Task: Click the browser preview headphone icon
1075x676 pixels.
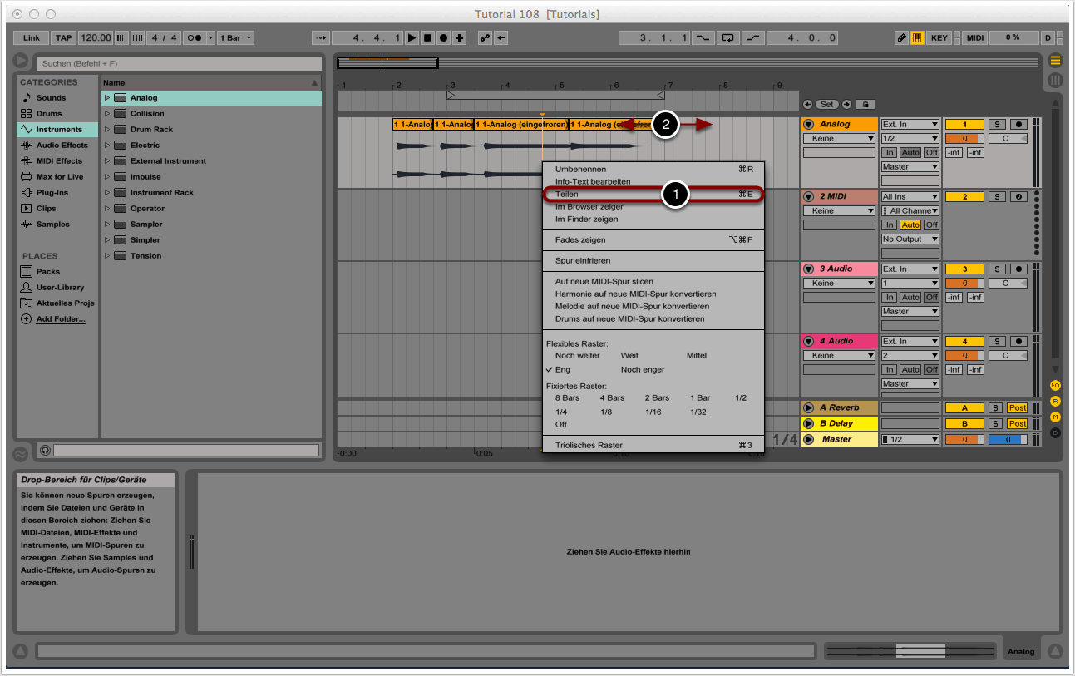Action: pyautogui.click(x=45, y=450)
